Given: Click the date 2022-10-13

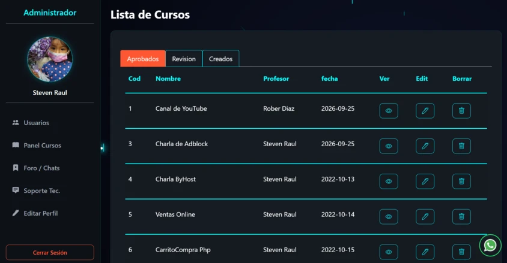Looking at the screenshot, I should (338, 179).
